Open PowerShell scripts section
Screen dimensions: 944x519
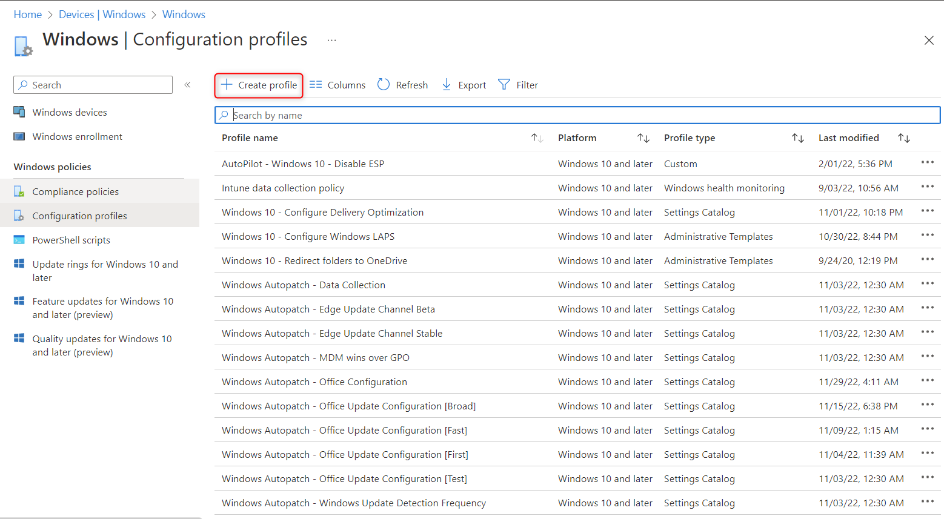[71, 240]
